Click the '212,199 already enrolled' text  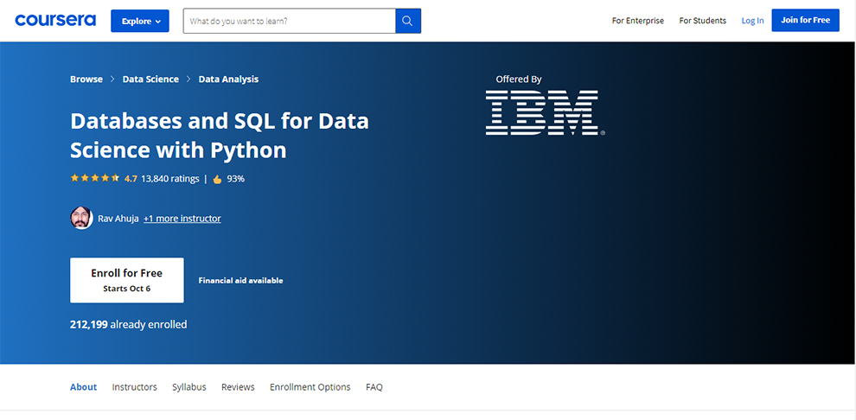pos(128,325)
